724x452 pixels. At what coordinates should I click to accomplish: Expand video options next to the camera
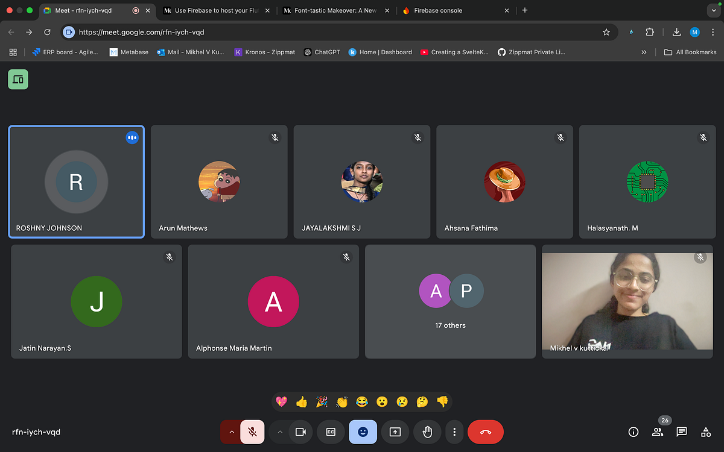tap(280, 432)
